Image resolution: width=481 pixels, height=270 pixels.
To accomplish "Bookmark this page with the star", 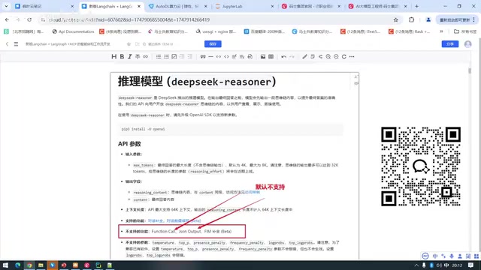I will pyautogui.click(x=396, y=19).
